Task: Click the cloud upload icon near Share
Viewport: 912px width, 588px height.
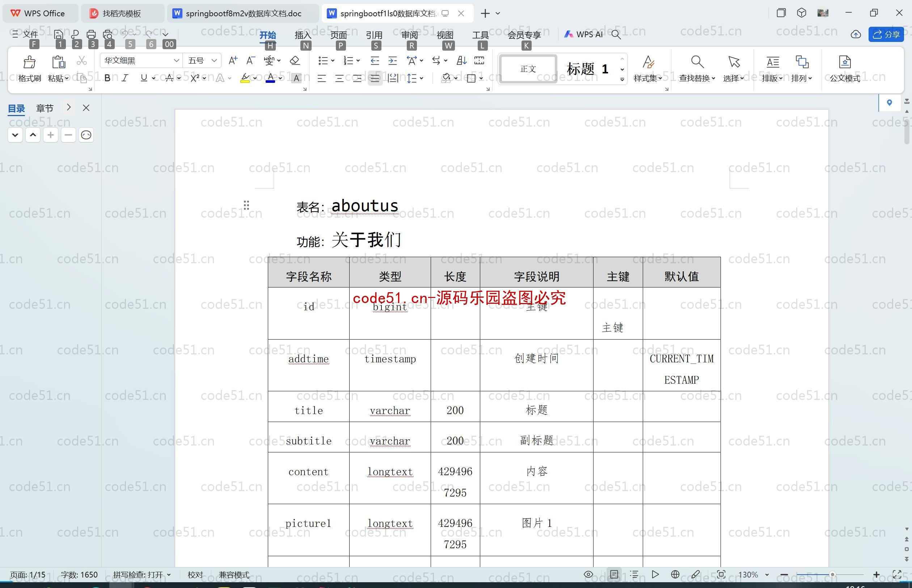Action: pyautogui.click(x=856, y=34)
